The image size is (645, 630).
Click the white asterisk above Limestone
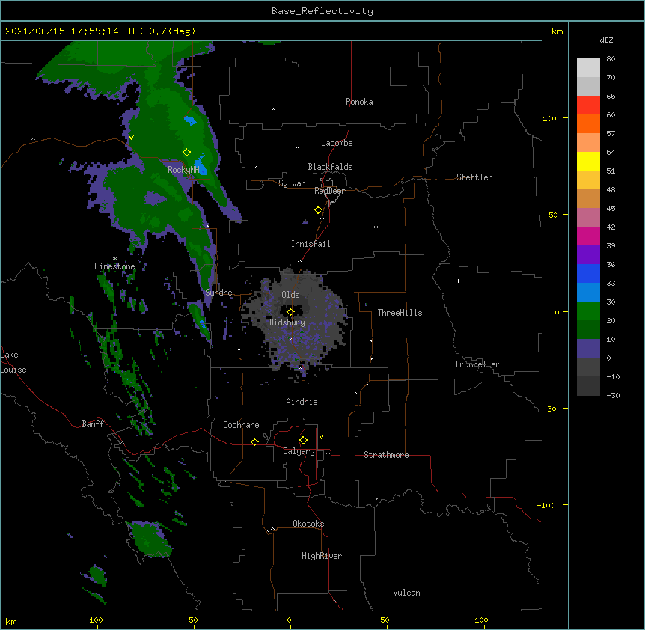[x=114, y=259]
